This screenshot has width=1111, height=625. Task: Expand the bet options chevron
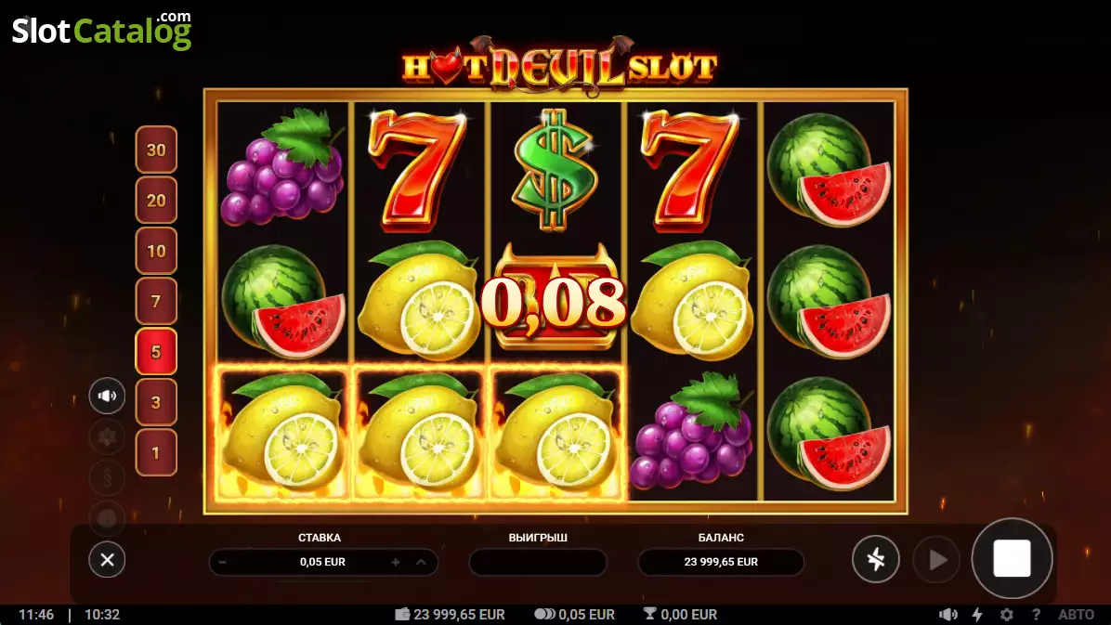click(421, 562)
